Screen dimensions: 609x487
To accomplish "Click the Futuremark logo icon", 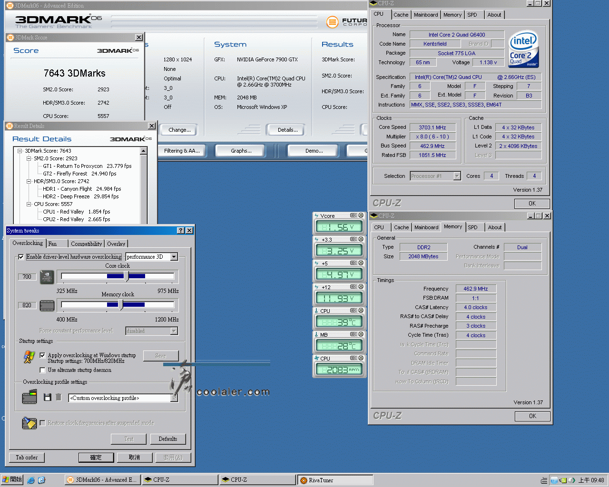I will [332, 22].
